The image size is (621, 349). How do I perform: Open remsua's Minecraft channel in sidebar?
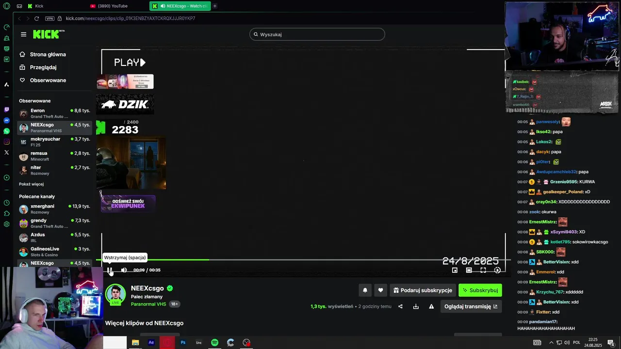coord(54,156)
